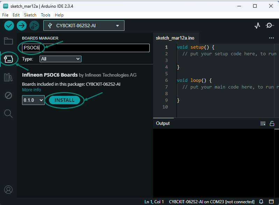Screen dimensions: 279x205
Task: Open the Sketchbook folder panel
Action: (8, 41)
